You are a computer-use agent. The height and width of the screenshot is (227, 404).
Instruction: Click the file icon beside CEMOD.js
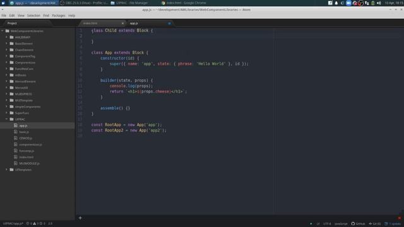click(x=16, y=138)
